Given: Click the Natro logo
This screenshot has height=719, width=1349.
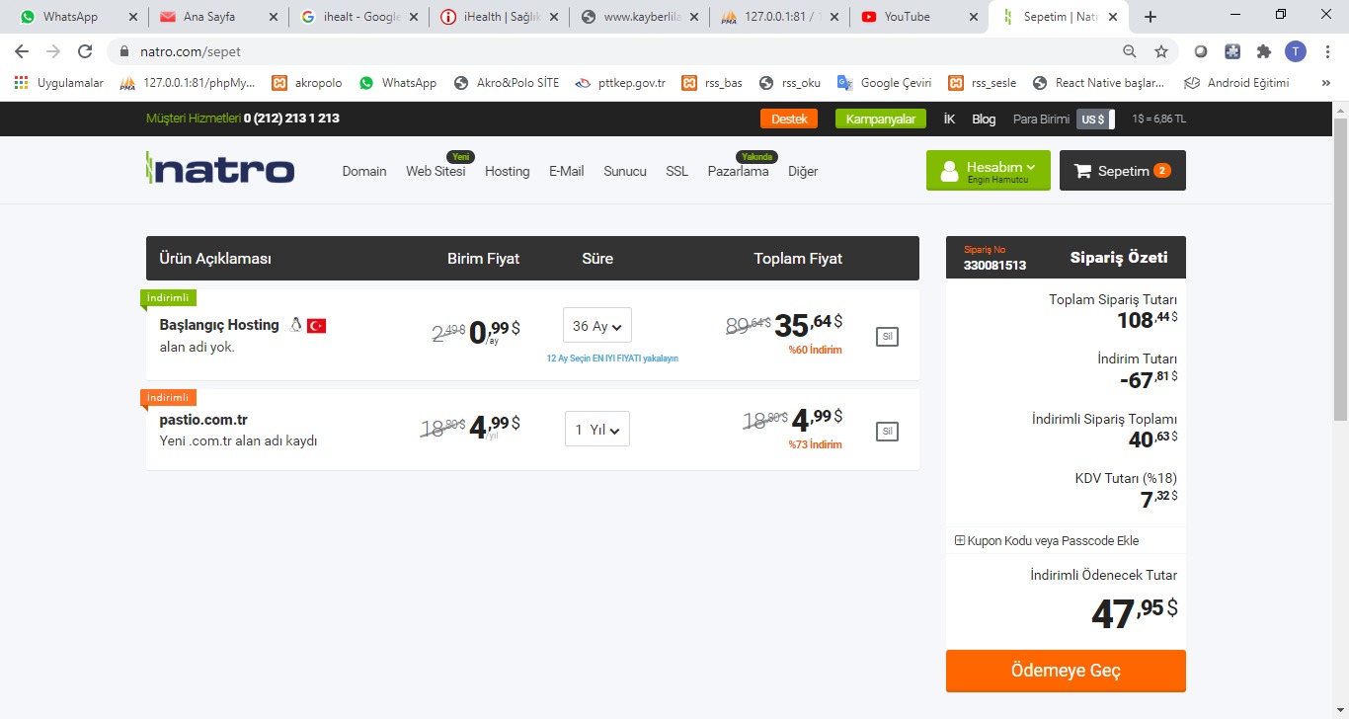Looking at the screenshot, I should [x=219, y=169].
